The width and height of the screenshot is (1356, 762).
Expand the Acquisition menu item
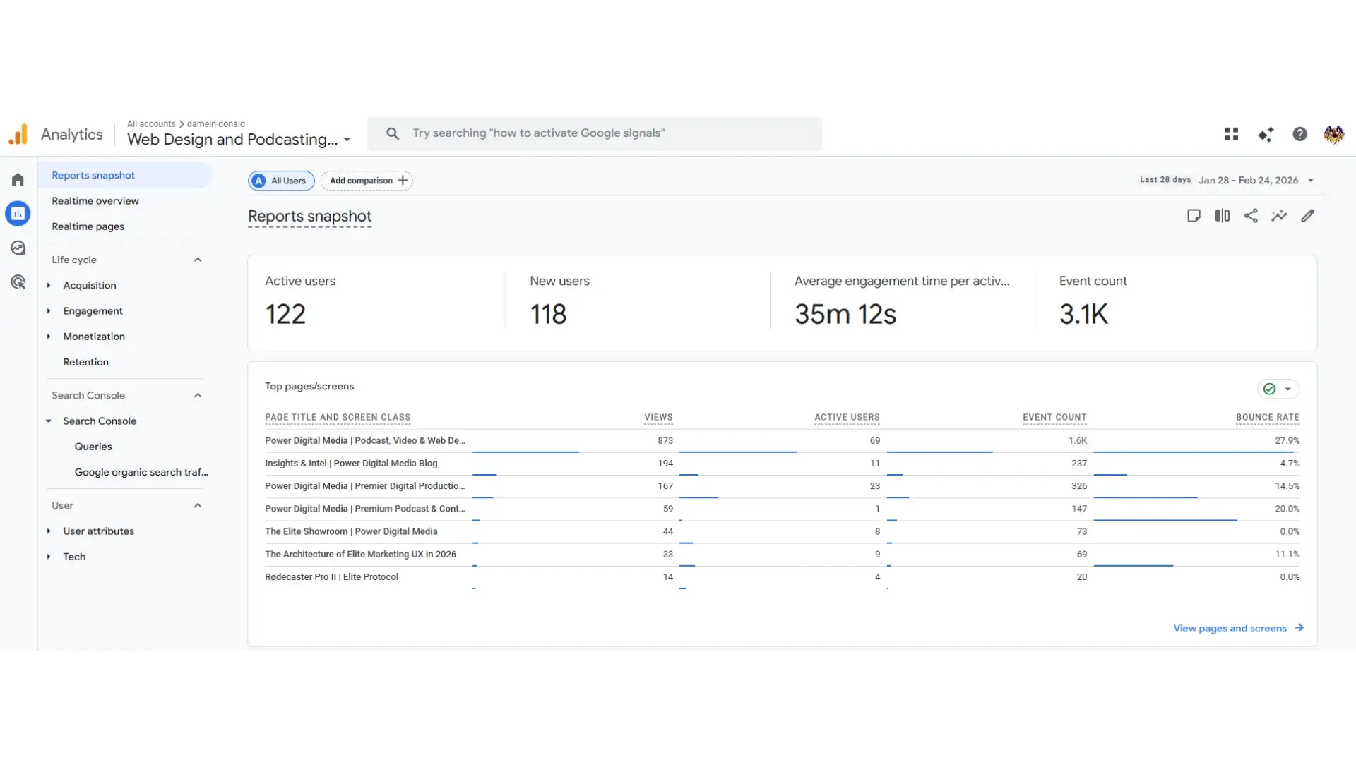click(x=48, y=285)
